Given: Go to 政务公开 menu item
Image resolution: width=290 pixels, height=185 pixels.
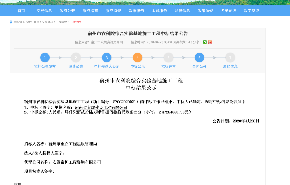Looking at the screenshot, I should [x=67, y=11].
